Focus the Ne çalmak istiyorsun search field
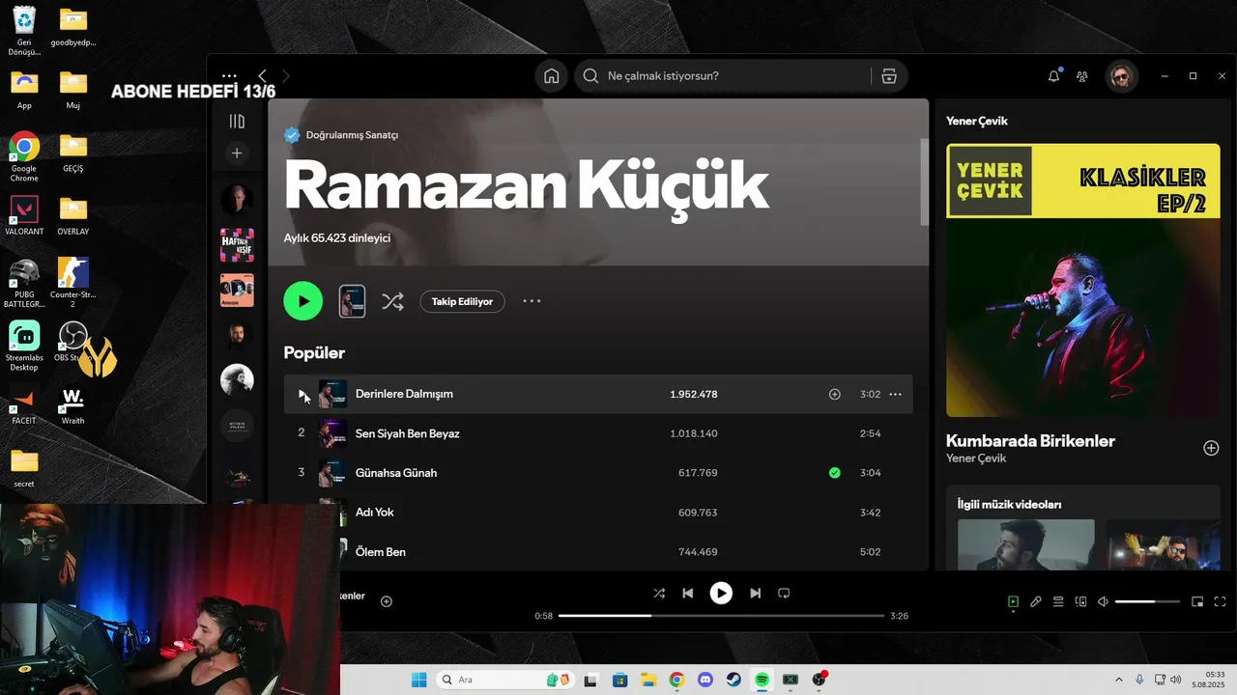Screen dimensions: 1237x695 (725, 76)
